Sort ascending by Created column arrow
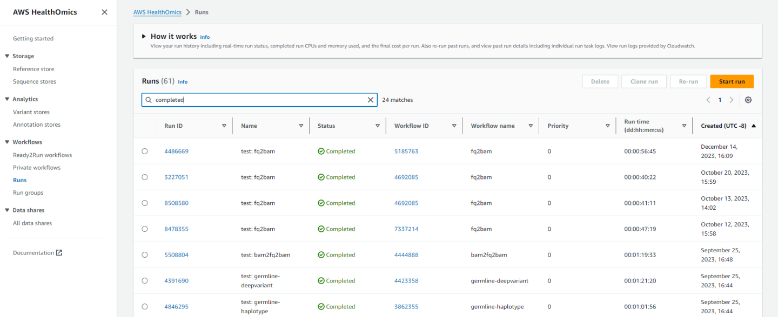This screenshot has height=317, width=778. click(x=754, y=126)
